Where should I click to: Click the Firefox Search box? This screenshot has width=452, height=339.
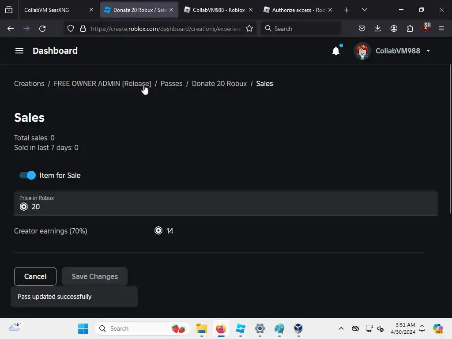pyautogui.click(x=301, y=29)
